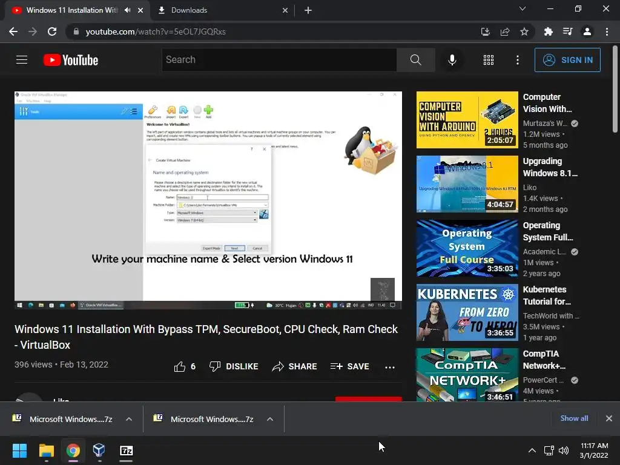Open Operating System Full Course thumbnail

click(467, 248)
